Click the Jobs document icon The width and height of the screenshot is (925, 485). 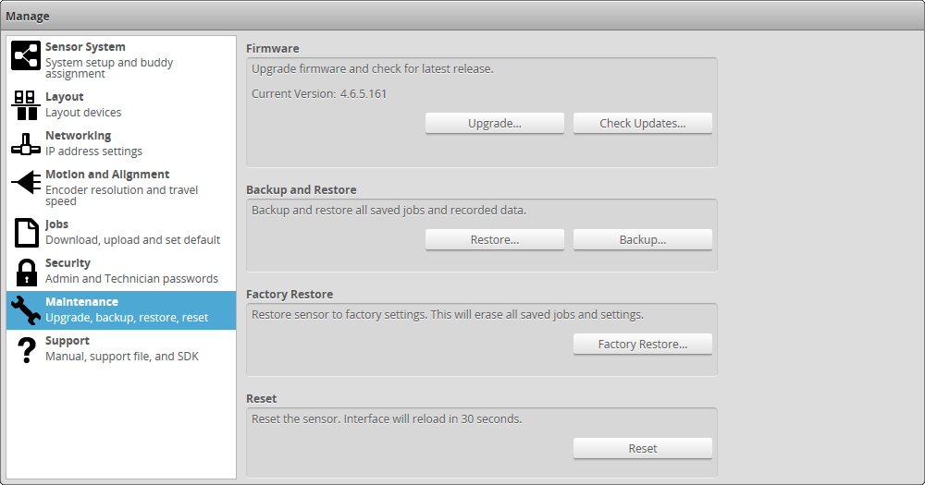pyautogui.click(x=26, y=232)
